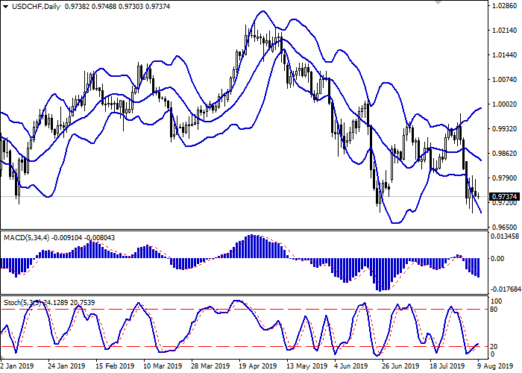Viewport: 522px width, 373px height.
Task: Click the date label 28 Mar 2019
Action: click(210, 366)
